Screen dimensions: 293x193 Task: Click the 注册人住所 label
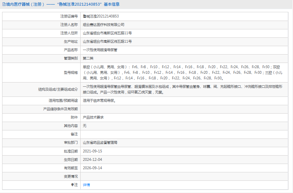click(69, 33)
